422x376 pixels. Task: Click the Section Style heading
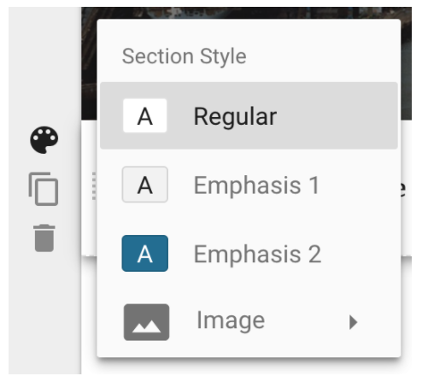point(185,56)
